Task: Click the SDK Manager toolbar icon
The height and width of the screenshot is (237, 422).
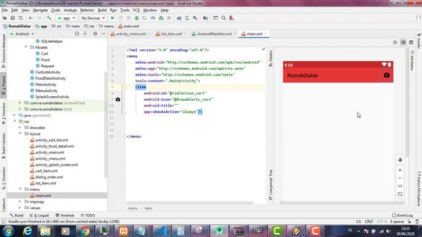Action: (195, 18)
